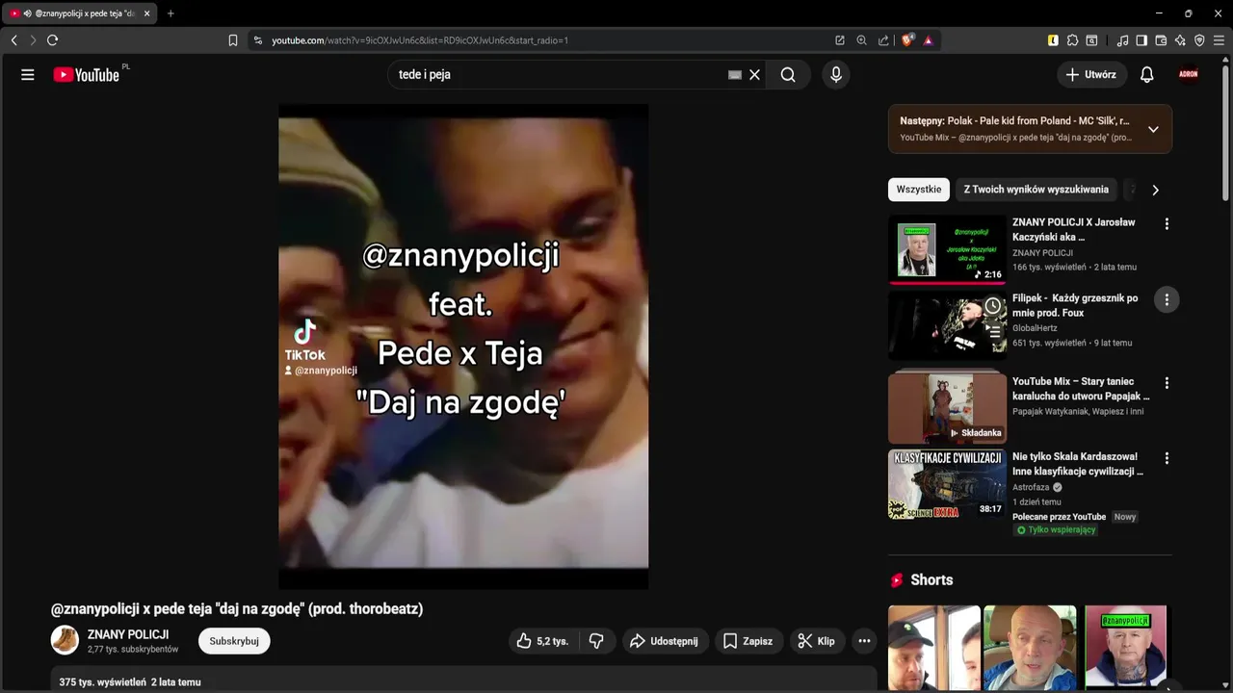1233x693 pixels.
Task: Start voice search with the microphone
Action: [836, 75]
